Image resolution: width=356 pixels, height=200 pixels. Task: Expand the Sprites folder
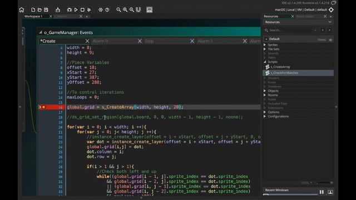[x=265, y=45]
